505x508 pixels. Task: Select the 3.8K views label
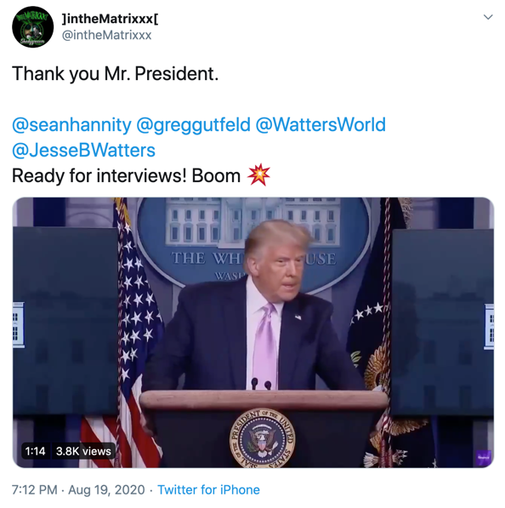click(83, 451)
